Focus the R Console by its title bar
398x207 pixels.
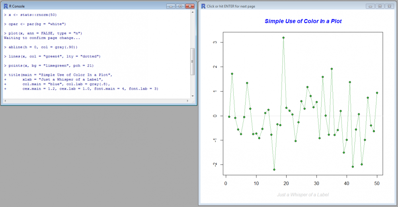[80, 6]
